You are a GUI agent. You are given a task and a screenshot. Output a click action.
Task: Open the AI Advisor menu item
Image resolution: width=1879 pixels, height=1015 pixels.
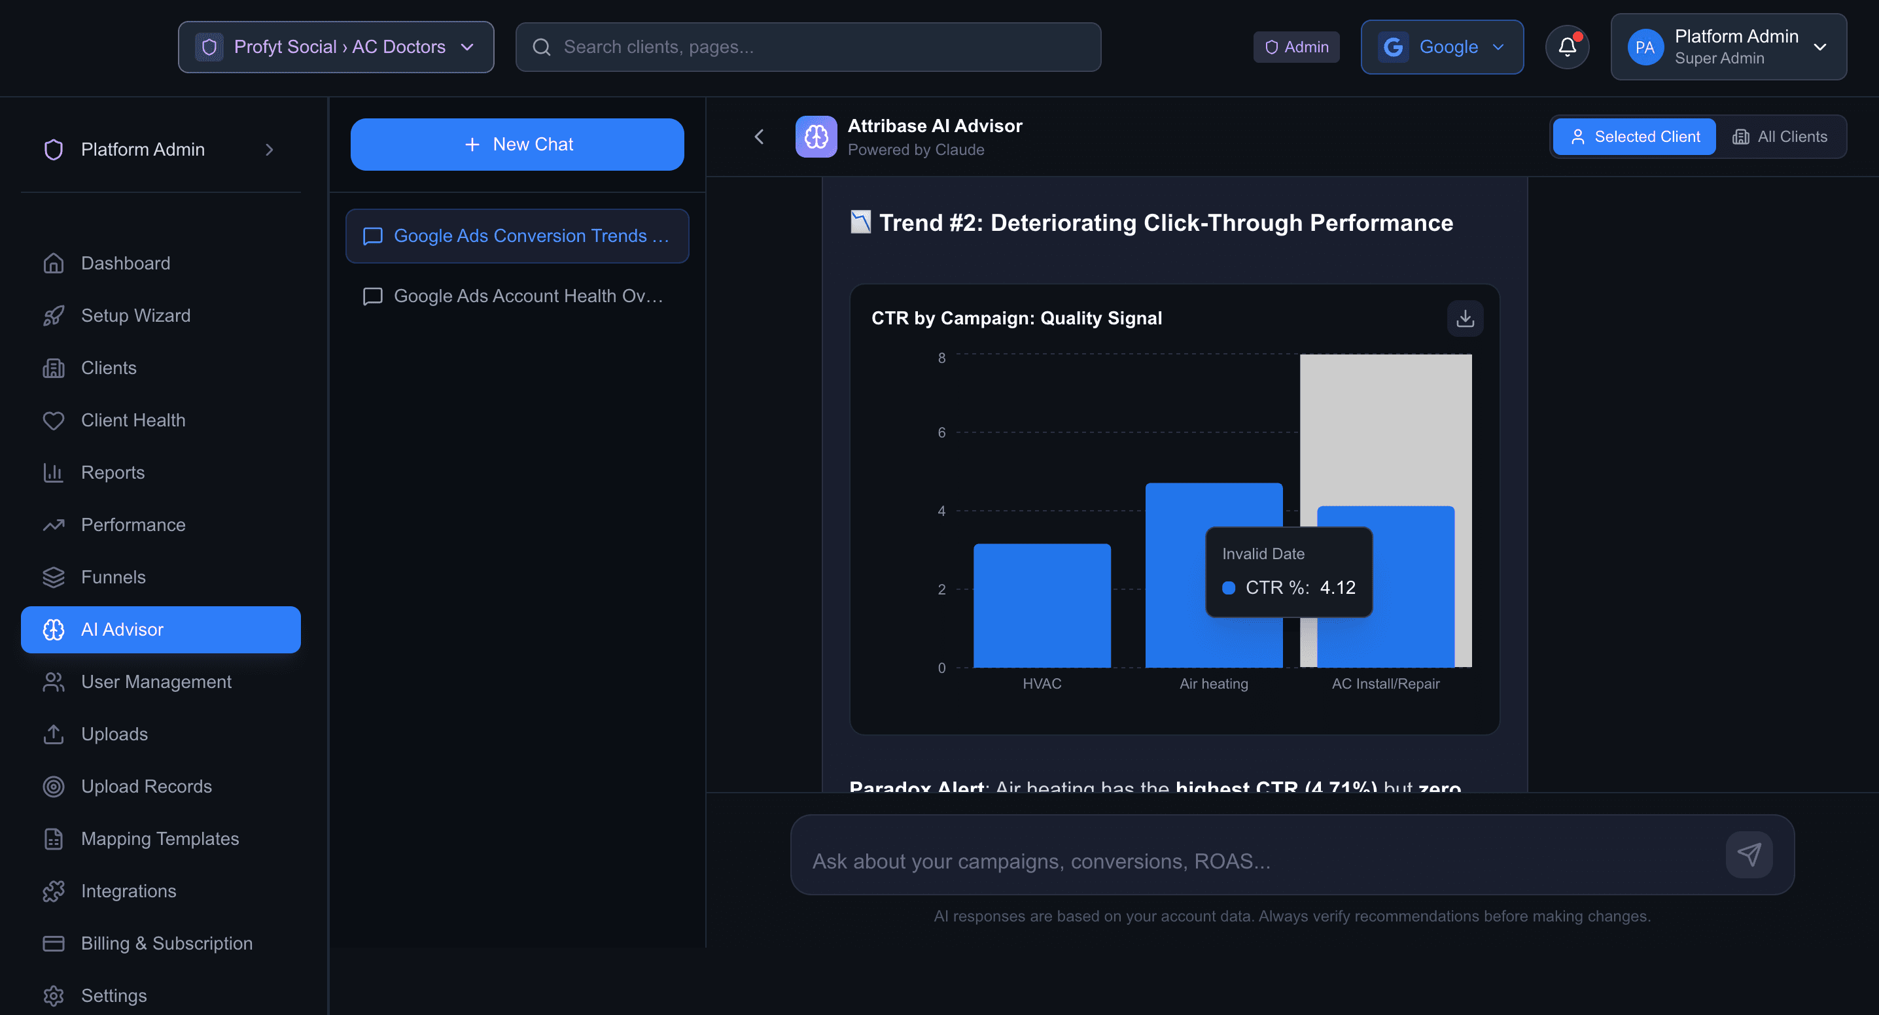(x=160, y=630)
